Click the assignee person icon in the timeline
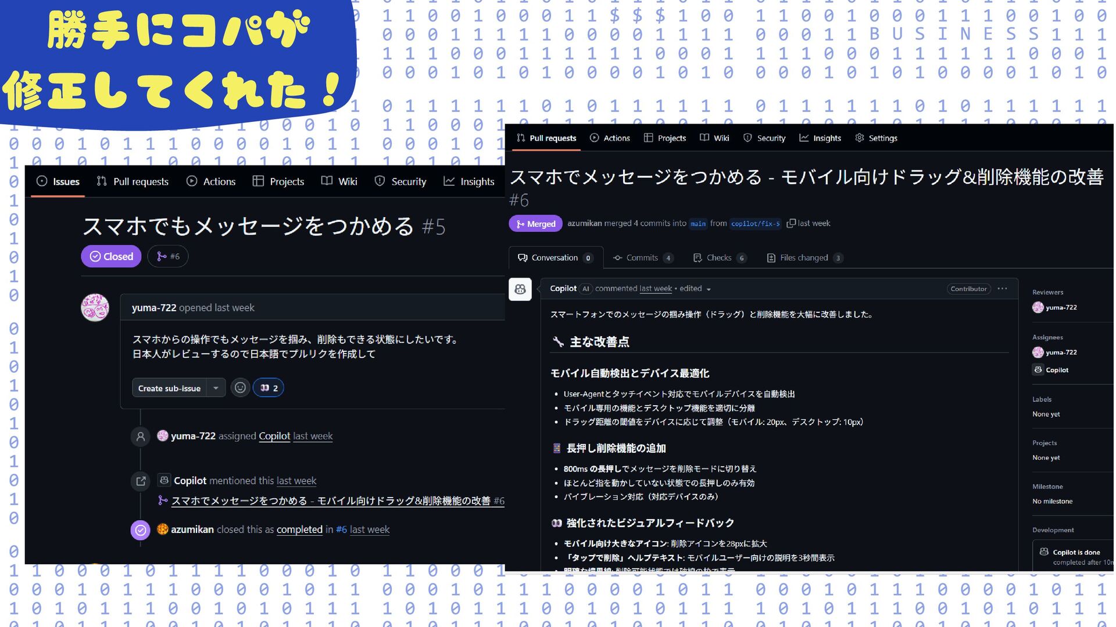 [x=141, y=437]
